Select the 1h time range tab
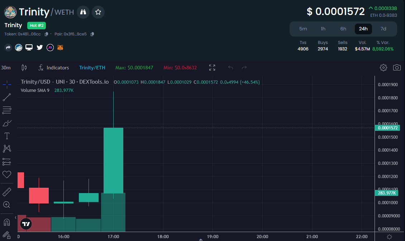 tap(323, 29)
